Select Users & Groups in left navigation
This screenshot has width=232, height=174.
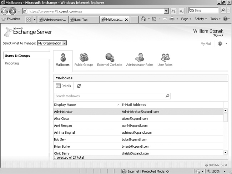click(x=27, y=56)
